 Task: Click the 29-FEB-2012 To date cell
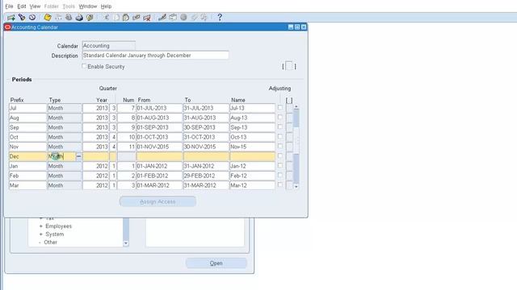pos(206,176)
